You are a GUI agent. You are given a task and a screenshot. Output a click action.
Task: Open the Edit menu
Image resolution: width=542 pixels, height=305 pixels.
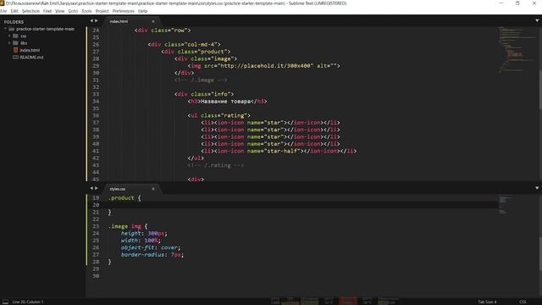point(14,11)
